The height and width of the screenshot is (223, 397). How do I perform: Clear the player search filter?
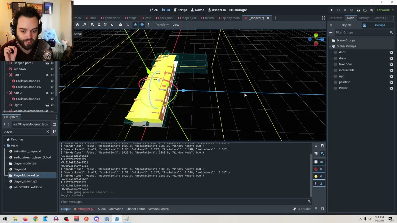click(48, 132)
